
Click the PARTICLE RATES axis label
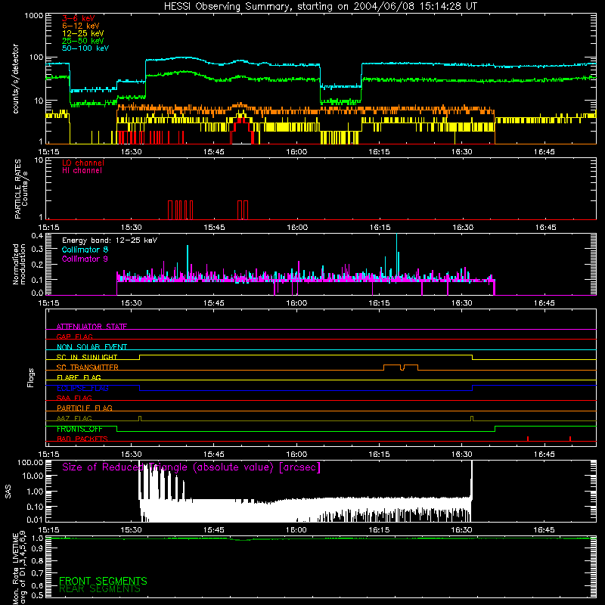pos(21,189)
